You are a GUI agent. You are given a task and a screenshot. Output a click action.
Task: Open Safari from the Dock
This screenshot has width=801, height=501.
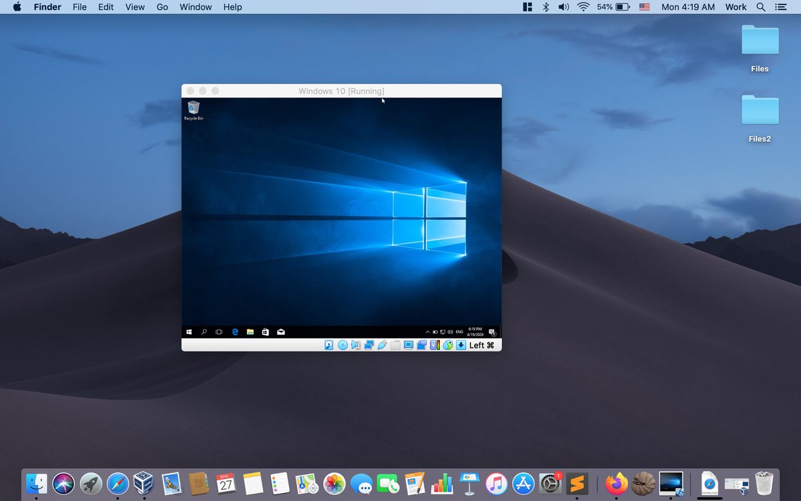tap(117, 483)
